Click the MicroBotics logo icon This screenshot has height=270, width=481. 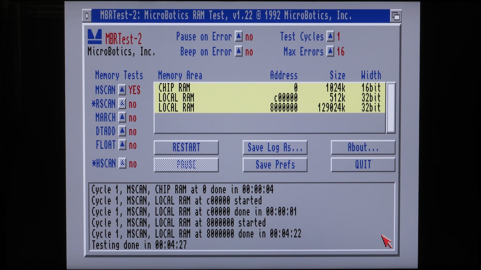click(x=94, y=37)
